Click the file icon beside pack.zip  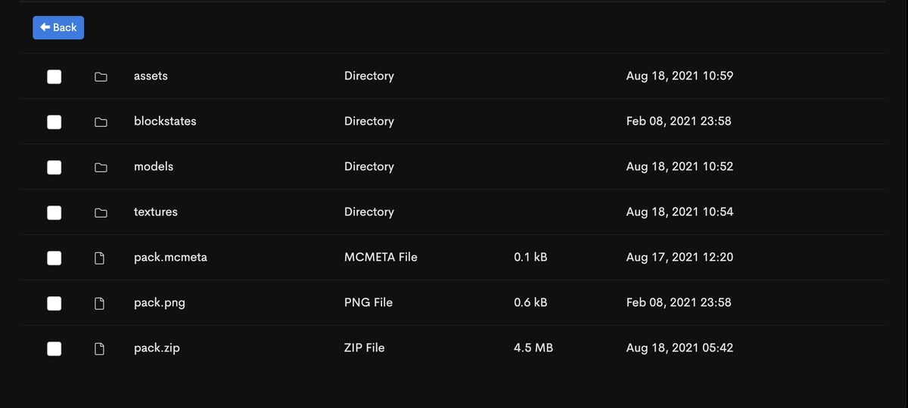click(99, 348)
